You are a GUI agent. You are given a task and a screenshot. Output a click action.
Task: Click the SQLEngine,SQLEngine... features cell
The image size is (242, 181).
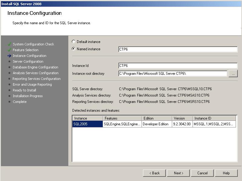click(x=122, y=124)
